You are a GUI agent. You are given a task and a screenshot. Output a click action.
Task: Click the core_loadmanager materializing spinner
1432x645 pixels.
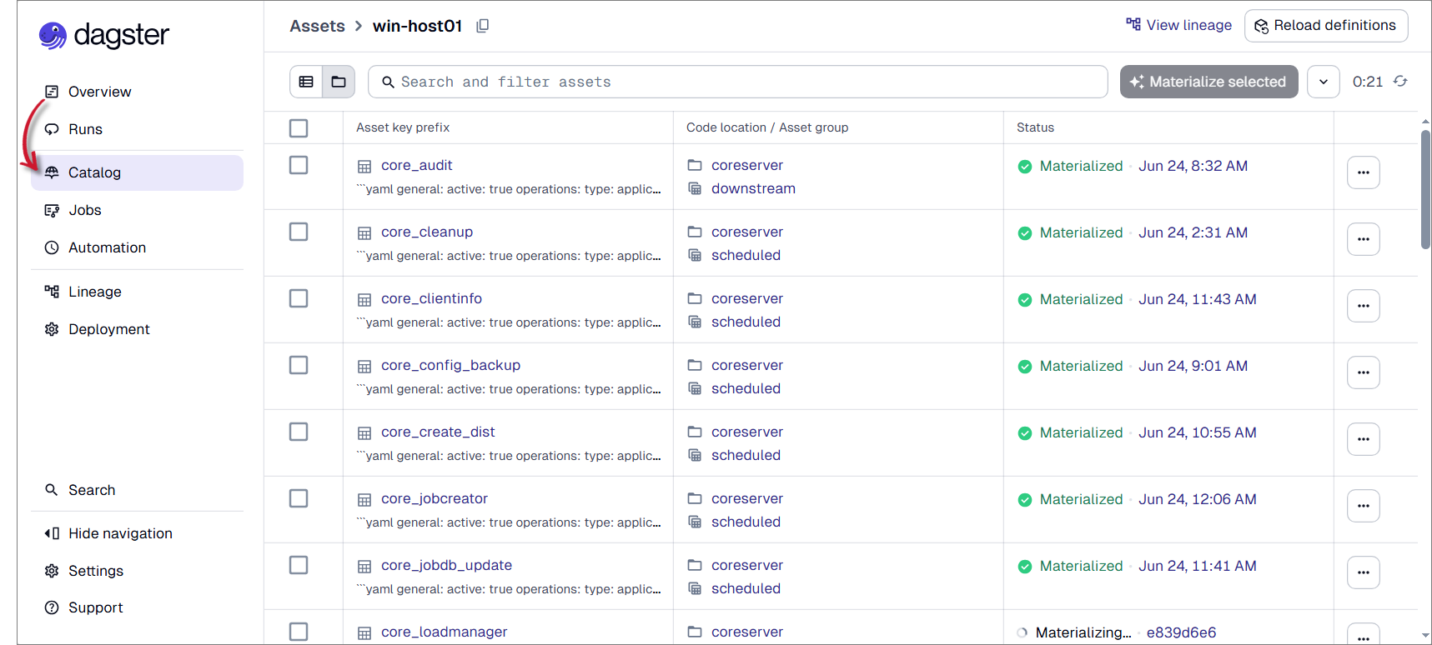(x=1022, y=632)
